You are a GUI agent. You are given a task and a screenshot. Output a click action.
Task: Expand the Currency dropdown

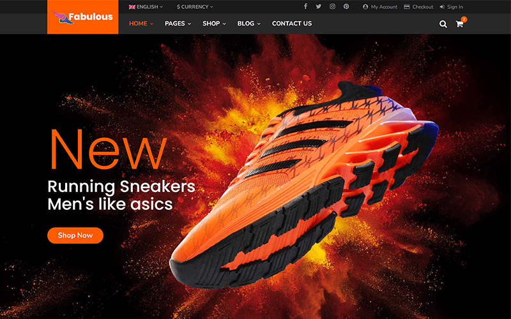pyautogui.click(x=195, y=7)
